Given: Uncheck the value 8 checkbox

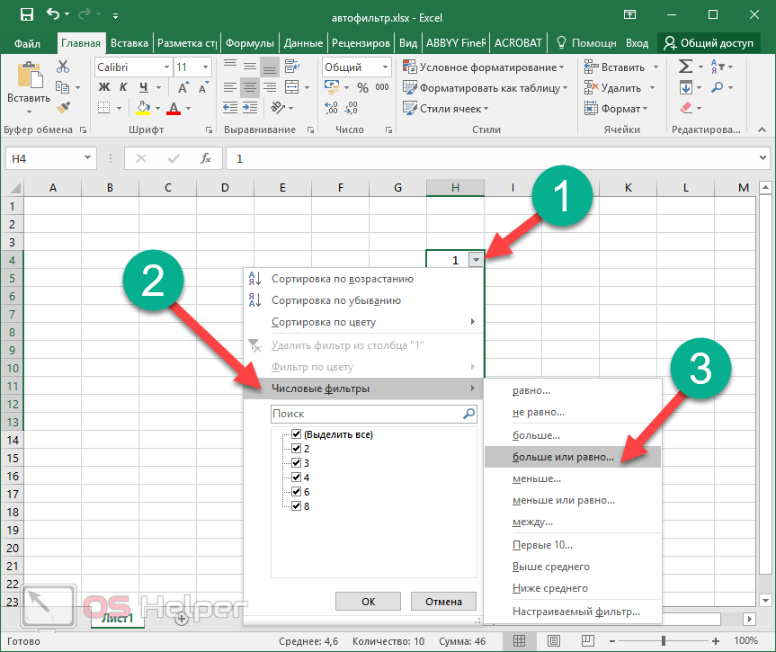Looking at the screenshot, I should coord(297,506).
